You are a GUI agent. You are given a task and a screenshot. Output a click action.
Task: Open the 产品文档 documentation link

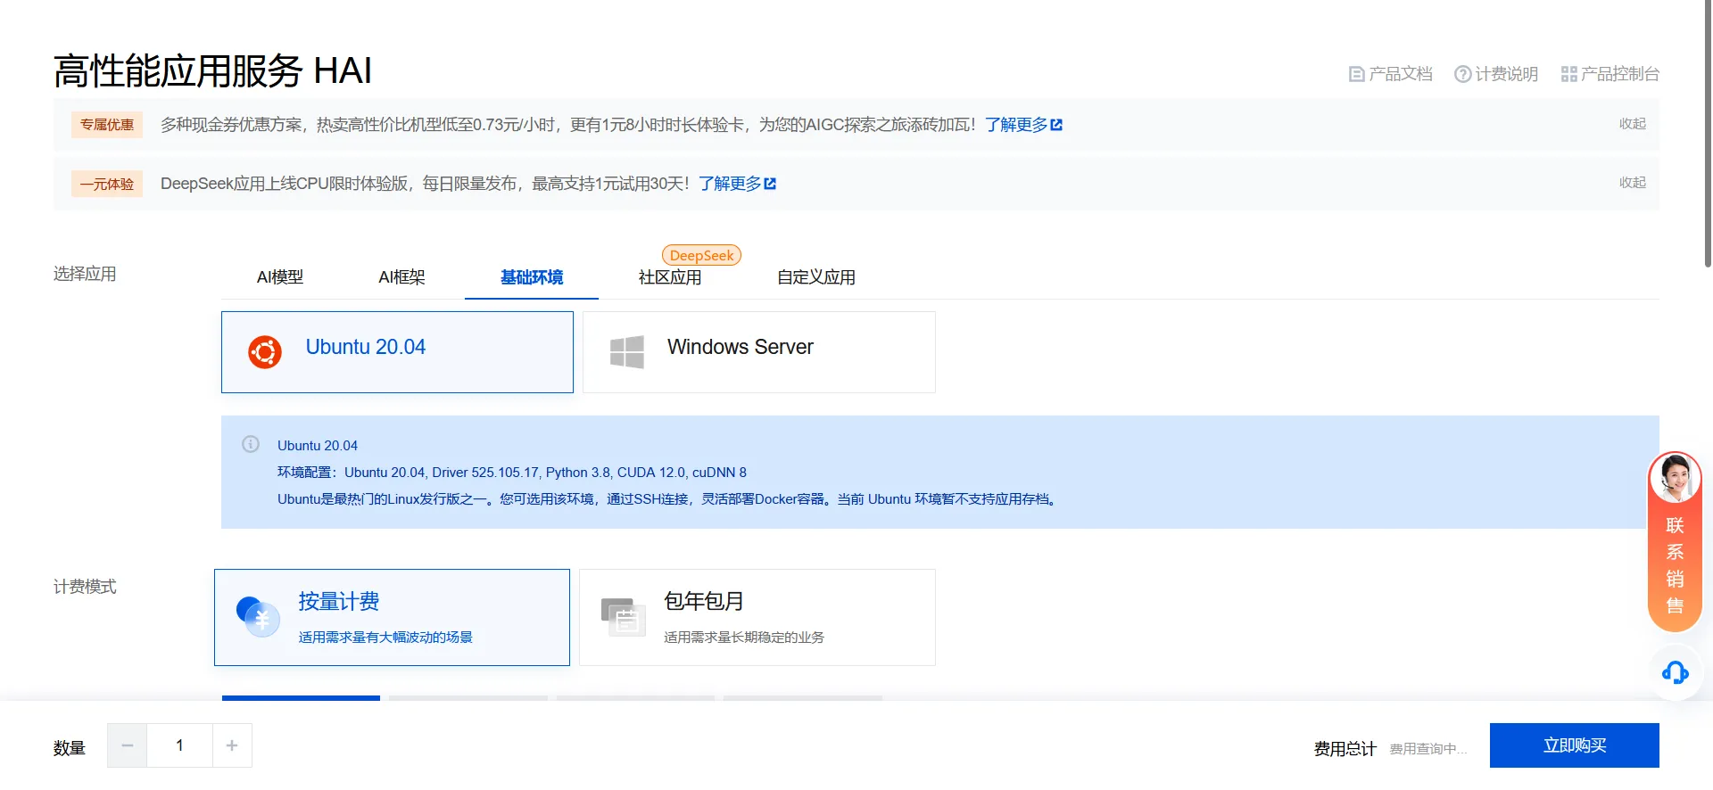pyautogui.click(x=1390, y=74)
